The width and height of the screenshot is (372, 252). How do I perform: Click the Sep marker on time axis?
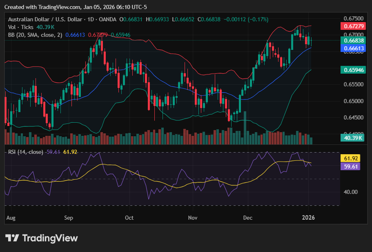[69, 218]
